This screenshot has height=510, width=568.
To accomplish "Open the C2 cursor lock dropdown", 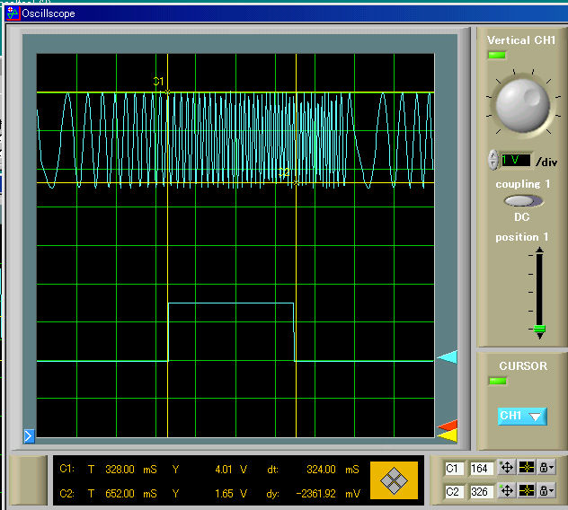I will pos(546,491).
